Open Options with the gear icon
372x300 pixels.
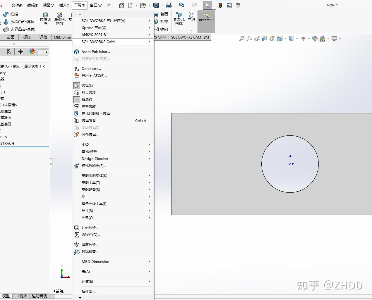click(238, 5)
